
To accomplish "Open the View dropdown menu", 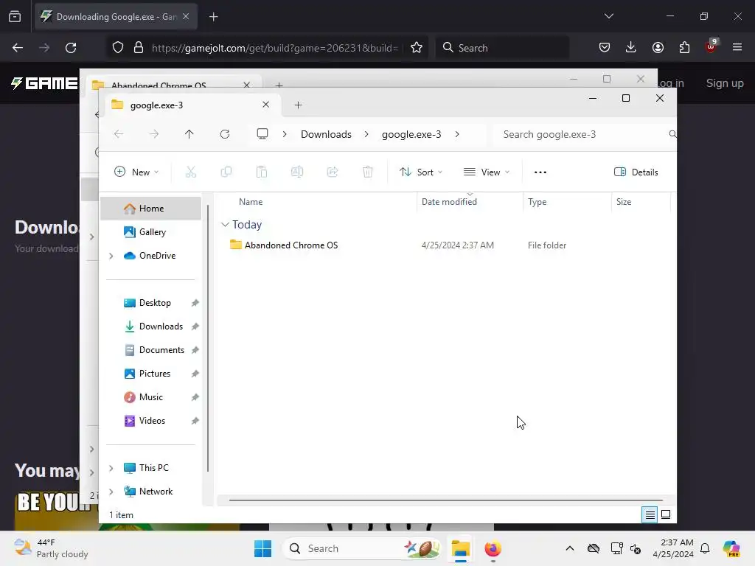I will (487, 172).
